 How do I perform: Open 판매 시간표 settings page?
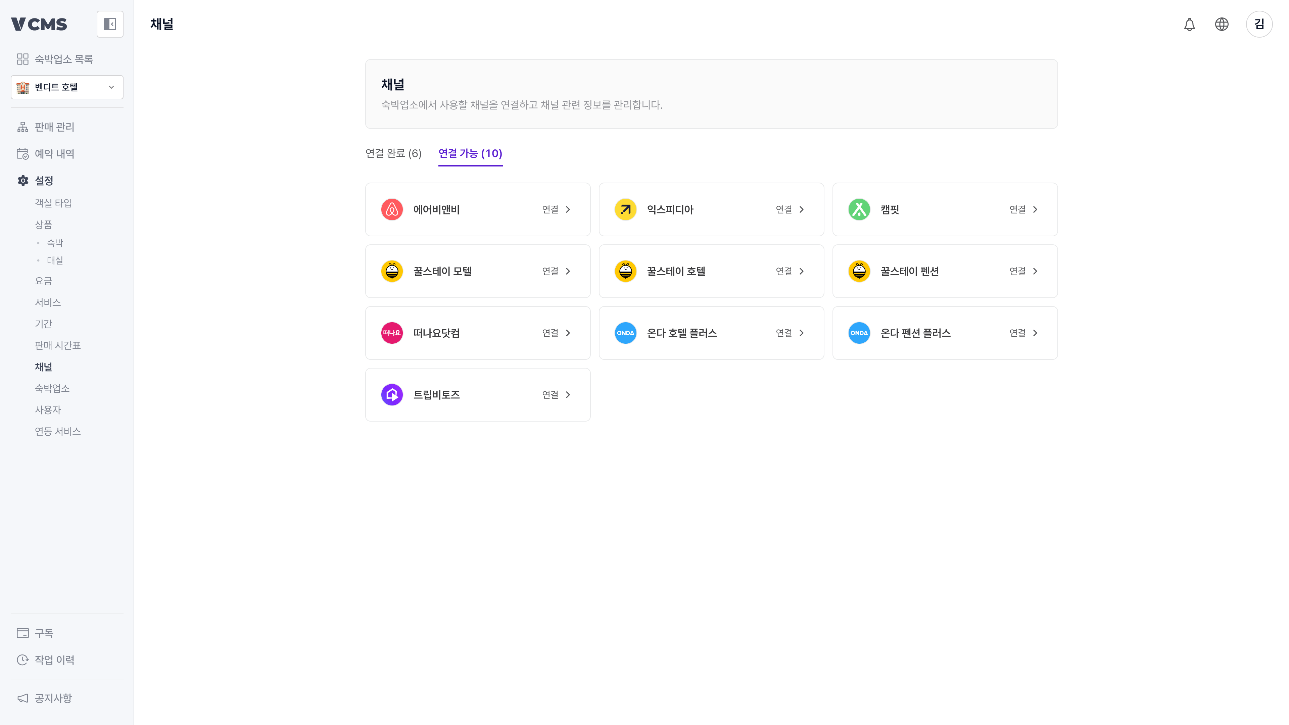[57, 346]
